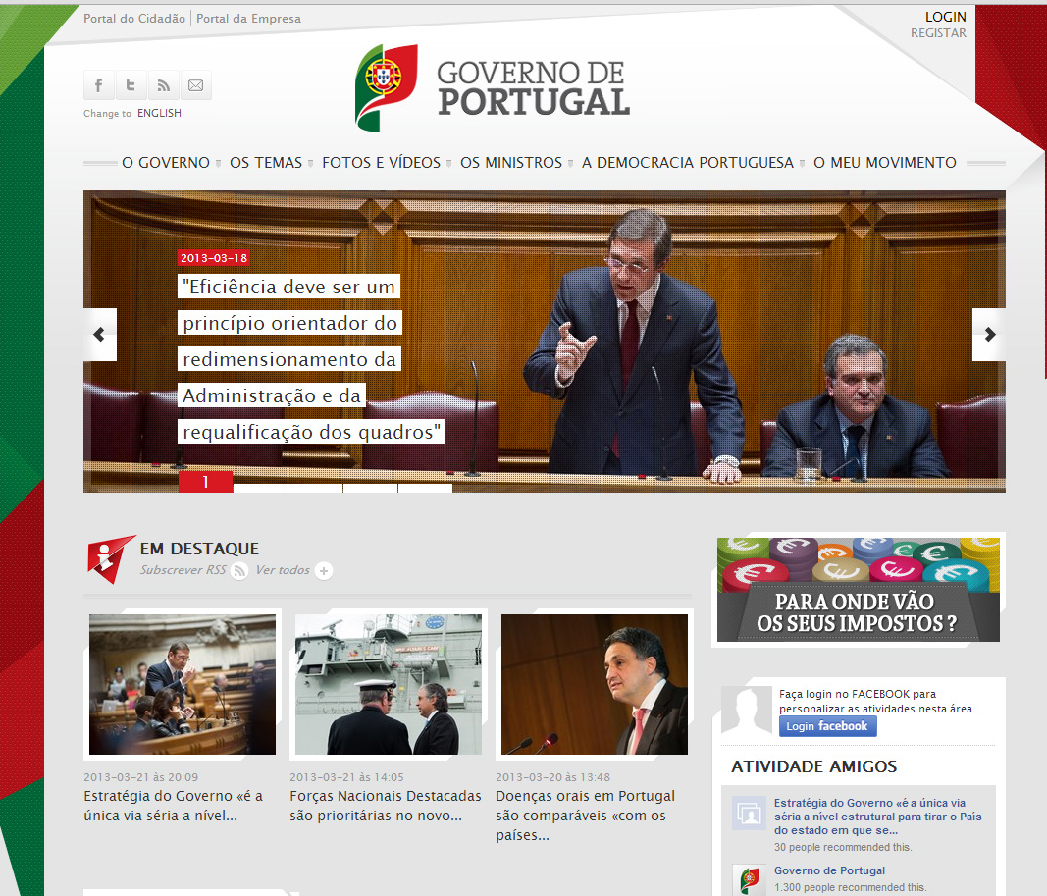This screenshot has height=896, width=1047.
Task: Select slide 1 indicator in carousel
Action: pyautogui.click(x=206, y=482)
